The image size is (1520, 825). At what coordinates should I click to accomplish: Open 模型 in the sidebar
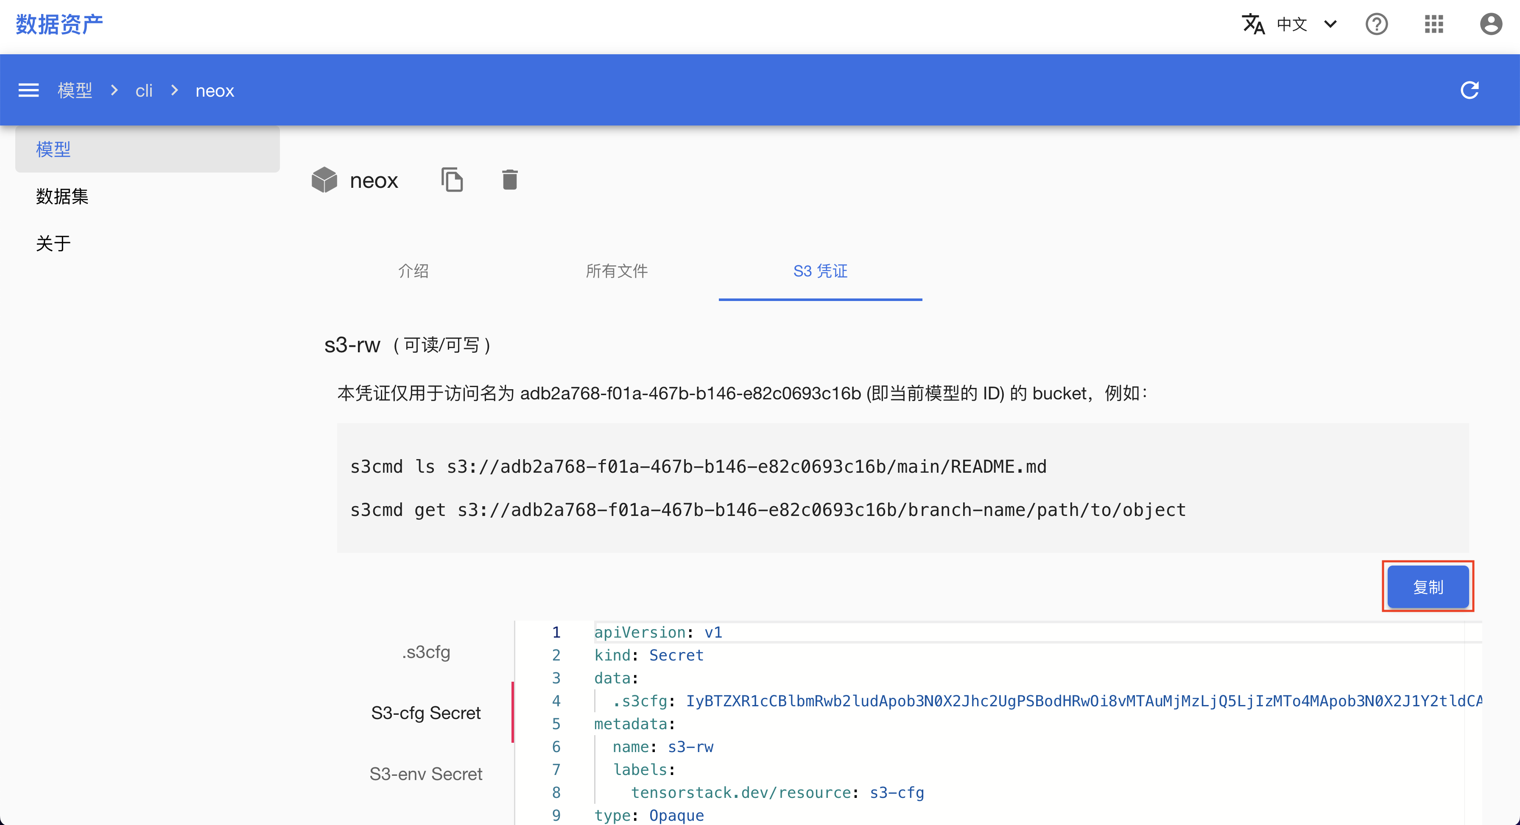[148, 149]
